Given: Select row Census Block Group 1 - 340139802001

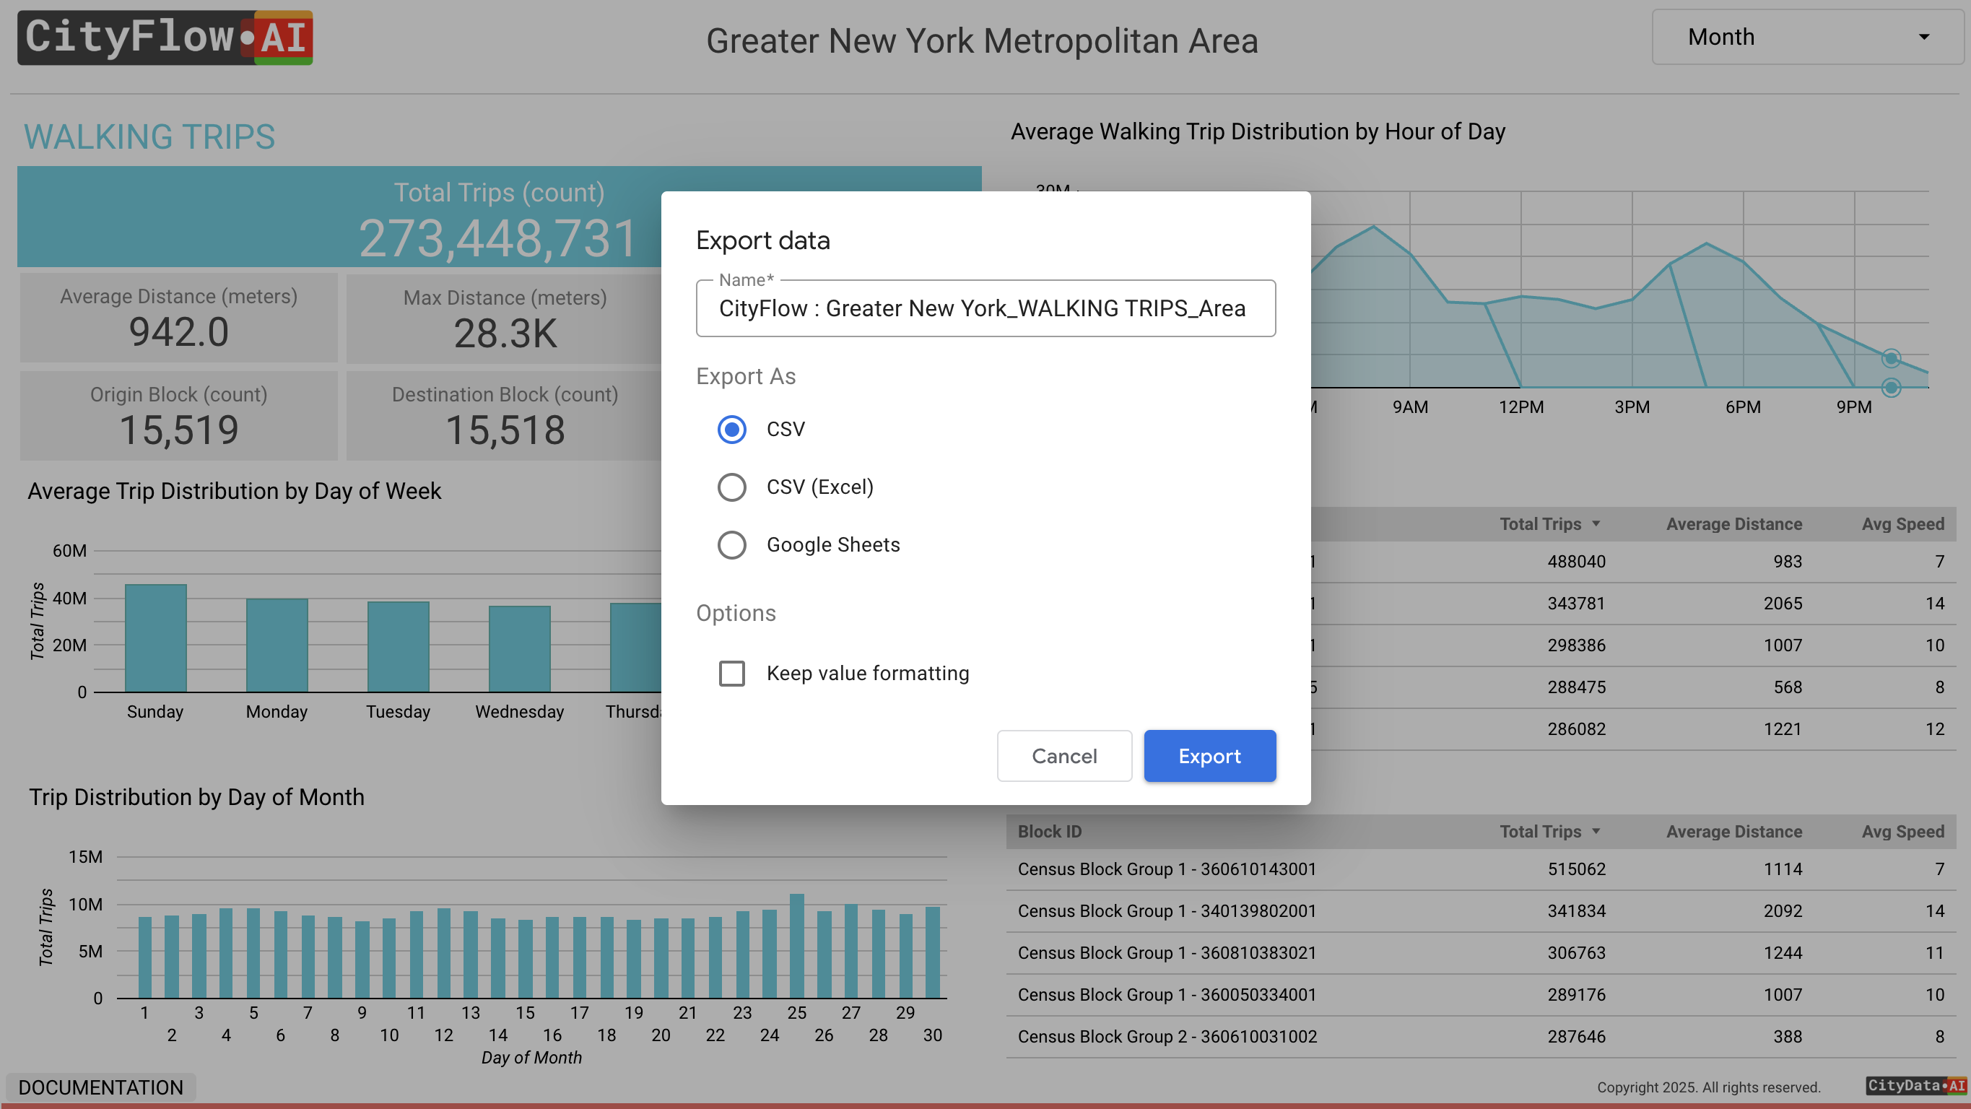Looking at the screenshot, I should 1481,910.
